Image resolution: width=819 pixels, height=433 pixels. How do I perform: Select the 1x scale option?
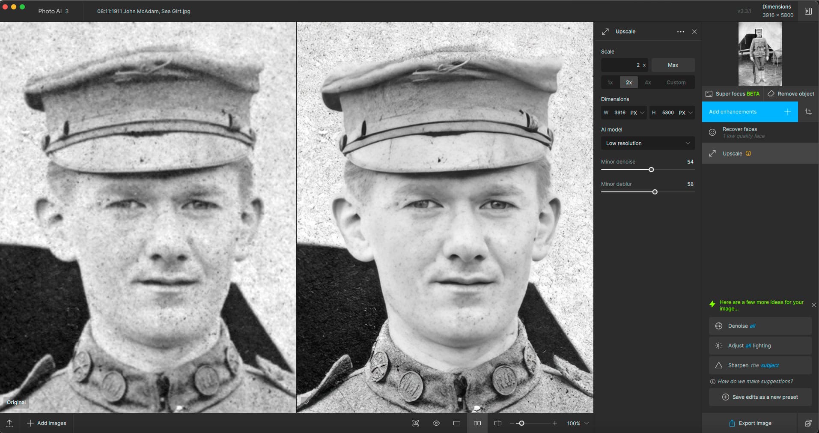pos(610,82)
